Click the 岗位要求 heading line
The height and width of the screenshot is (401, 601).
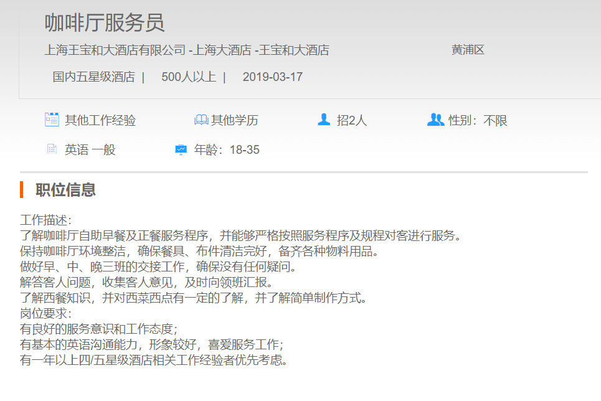pyautogui.click(x=46, y=313)
